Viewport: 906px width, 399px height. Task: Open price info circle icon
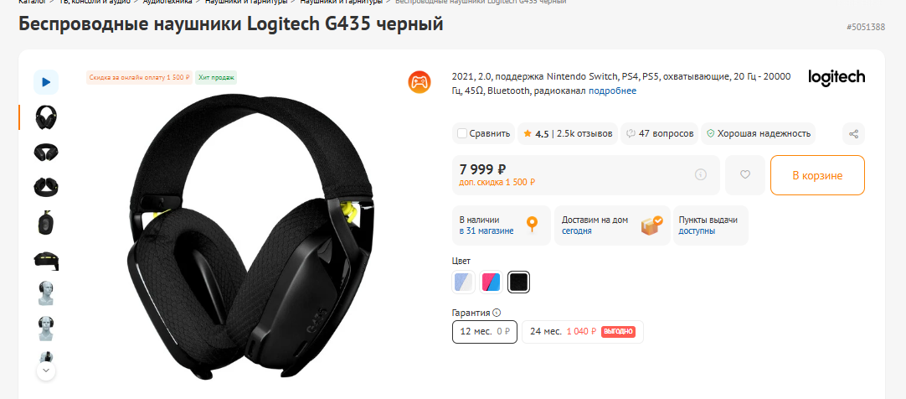click(701, 174)
